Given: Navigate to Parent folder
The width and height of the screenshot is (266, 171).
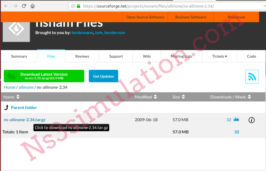Looking at the screenshot, I should pyautogui.click(x=24, y=108).
